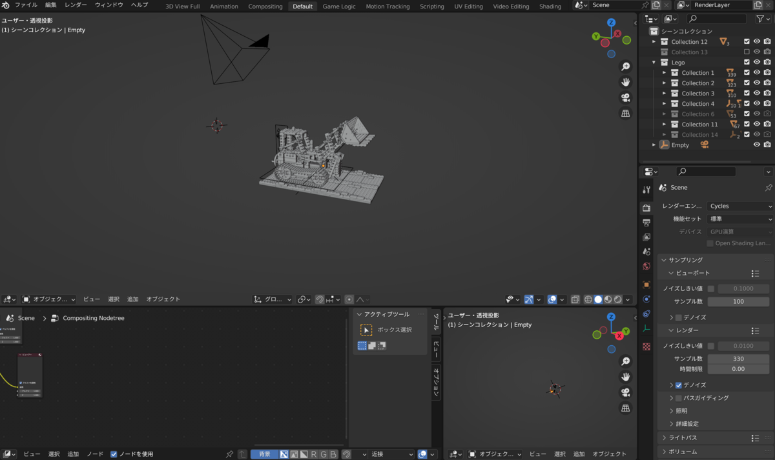Switch perspective/orthographic grid gizmo in main viewport
The width and height of the screenshot is (775, 460).
tap(625, 114)
